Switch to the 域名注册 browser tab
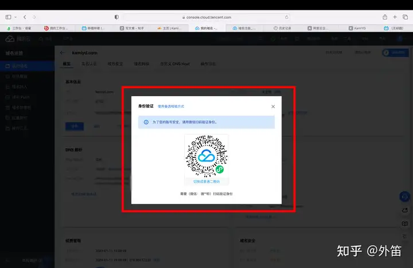The image size is (413, 268). (244, 28)
